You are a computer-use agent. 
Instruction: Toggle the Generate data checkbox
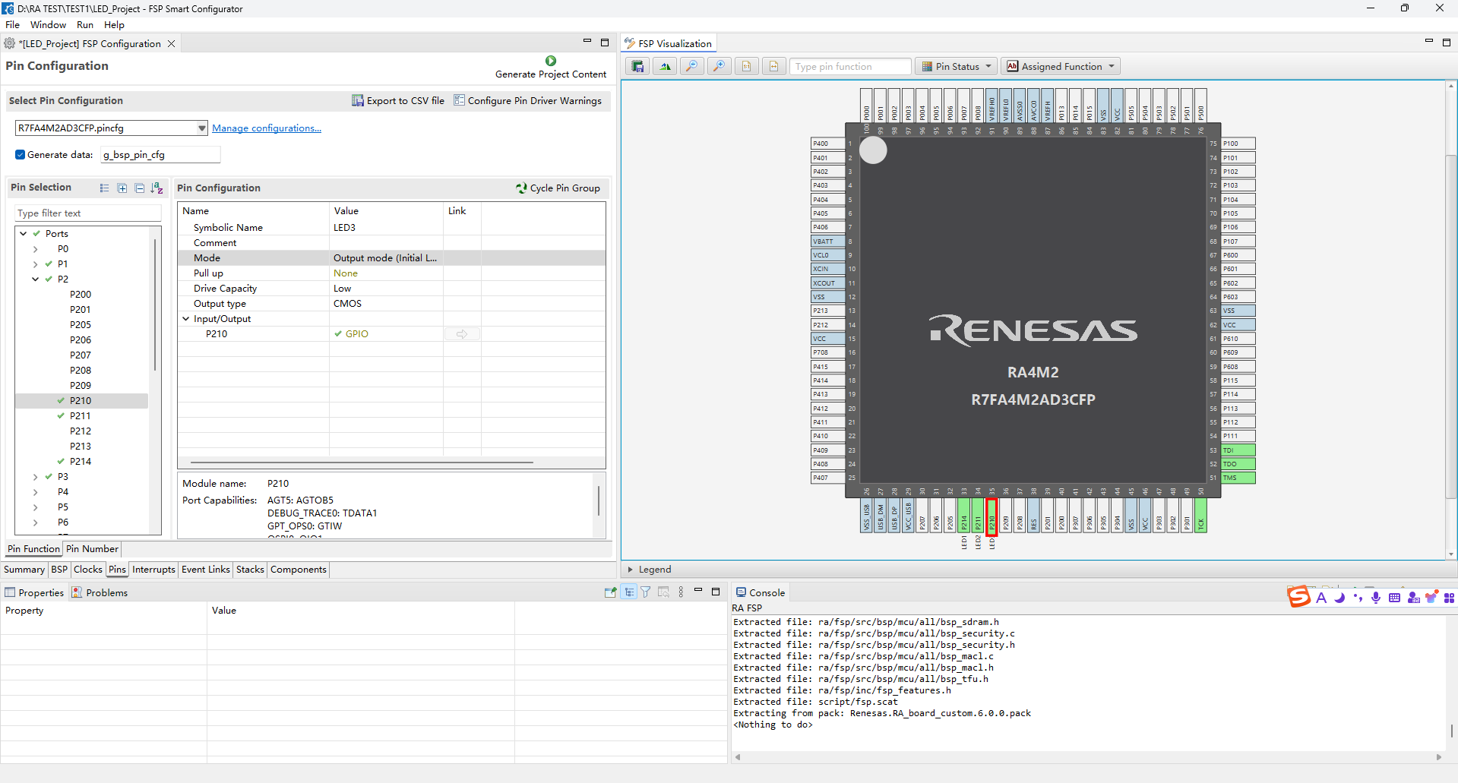[21, 154]
